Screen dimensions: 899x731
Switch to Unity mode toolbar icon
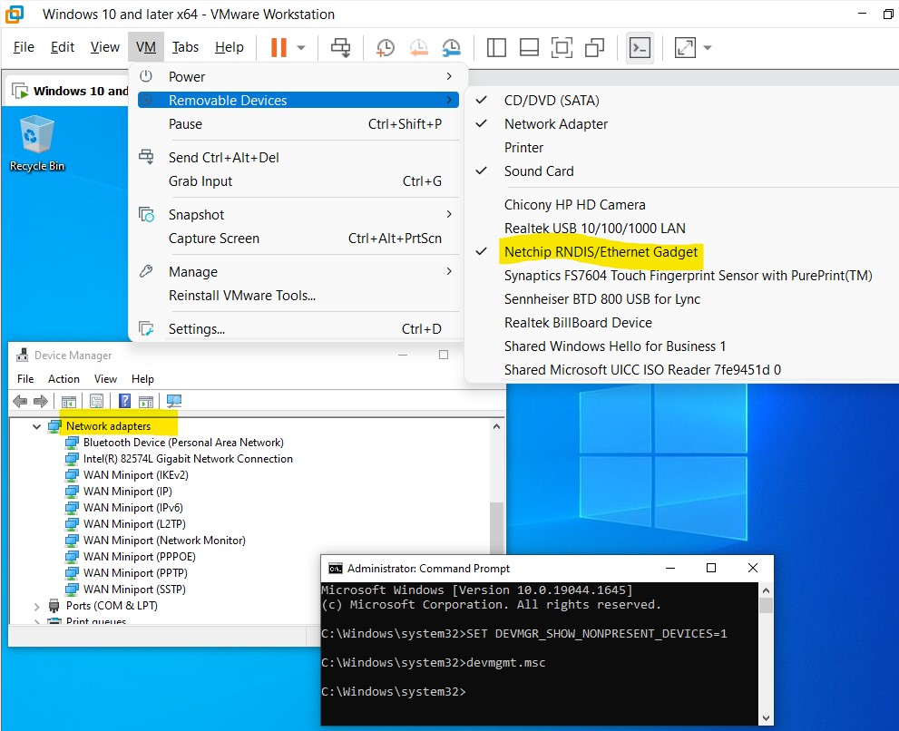point(594,47)
